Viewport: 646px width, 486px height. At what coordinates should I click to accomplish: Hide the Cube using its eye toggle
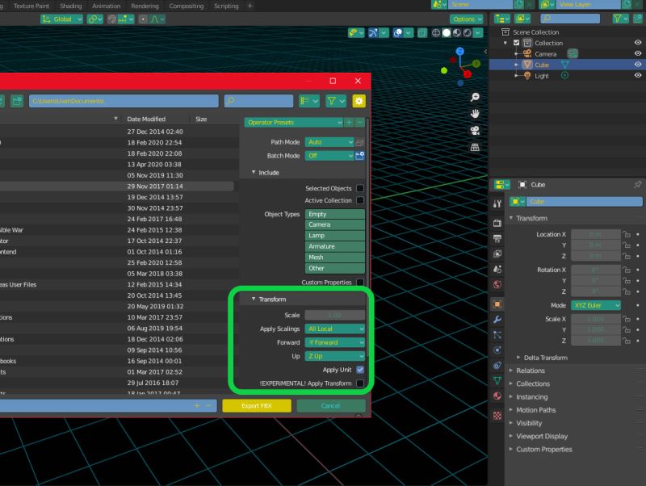pyautogui.click(x=640, y=65)
